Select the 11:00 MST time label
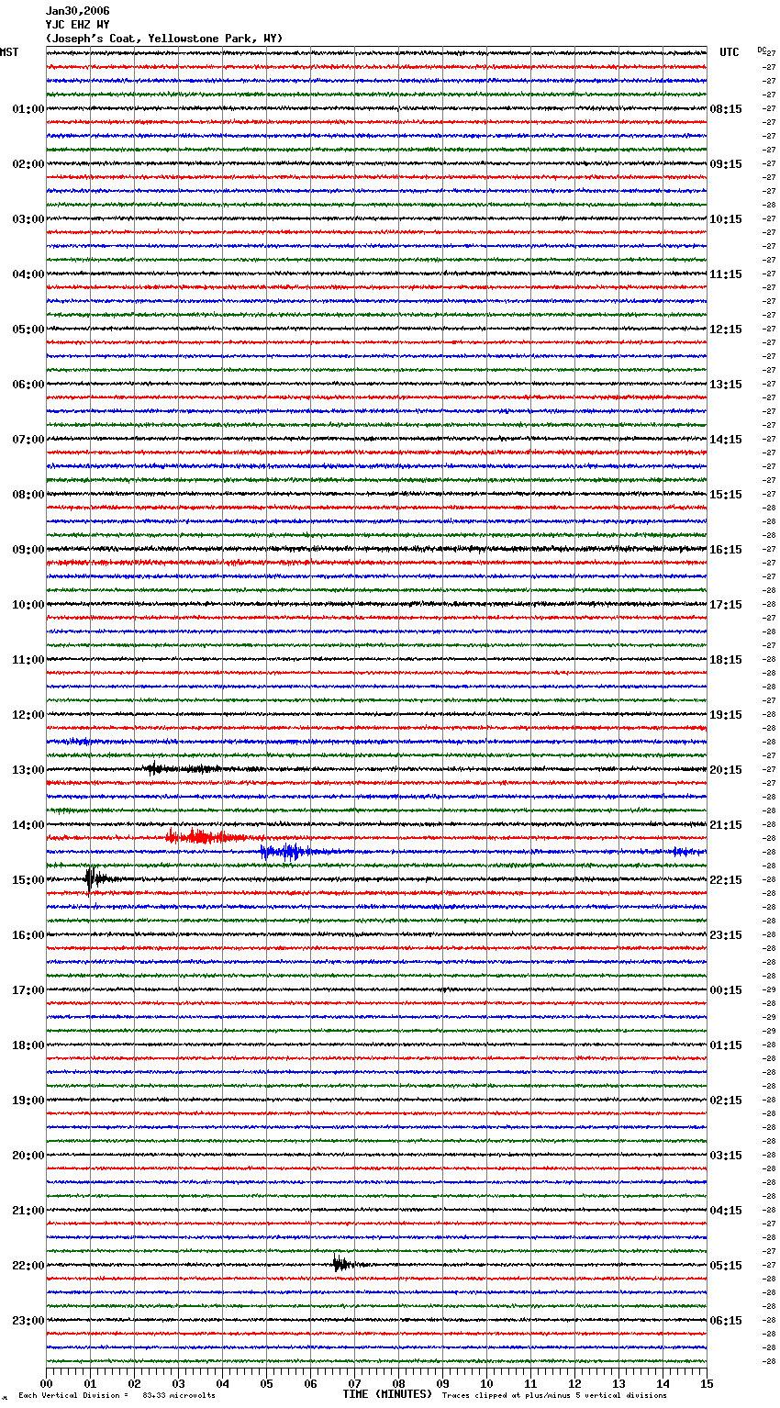Screen dimensions: 780x1408 [x=28, y=660]
